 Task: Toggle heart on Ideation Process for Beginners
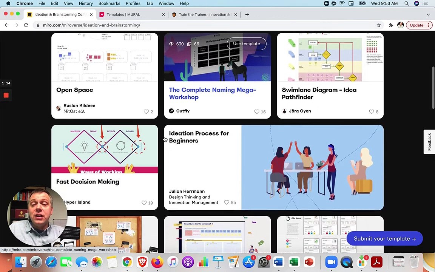(227, 202)
